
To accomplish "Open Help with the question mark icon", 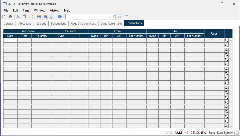I will pos(60,17).
